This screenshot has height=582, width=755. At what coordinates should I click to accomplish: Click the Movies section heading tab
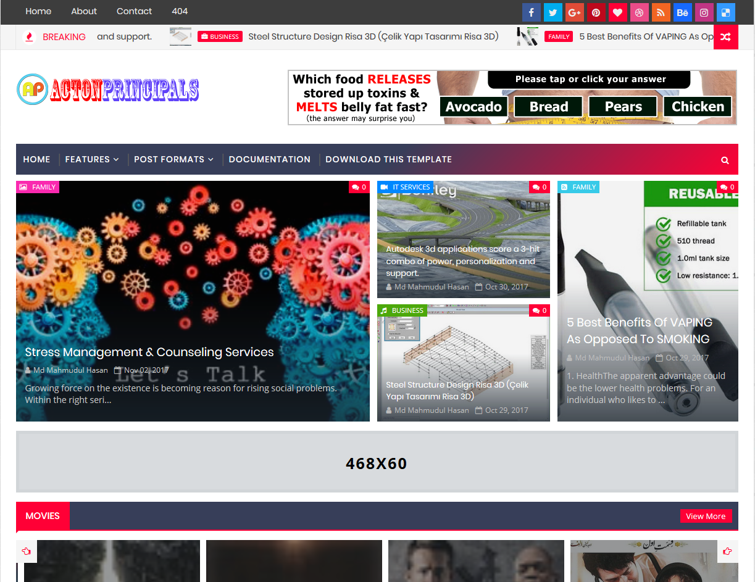[x=43, y=516]
